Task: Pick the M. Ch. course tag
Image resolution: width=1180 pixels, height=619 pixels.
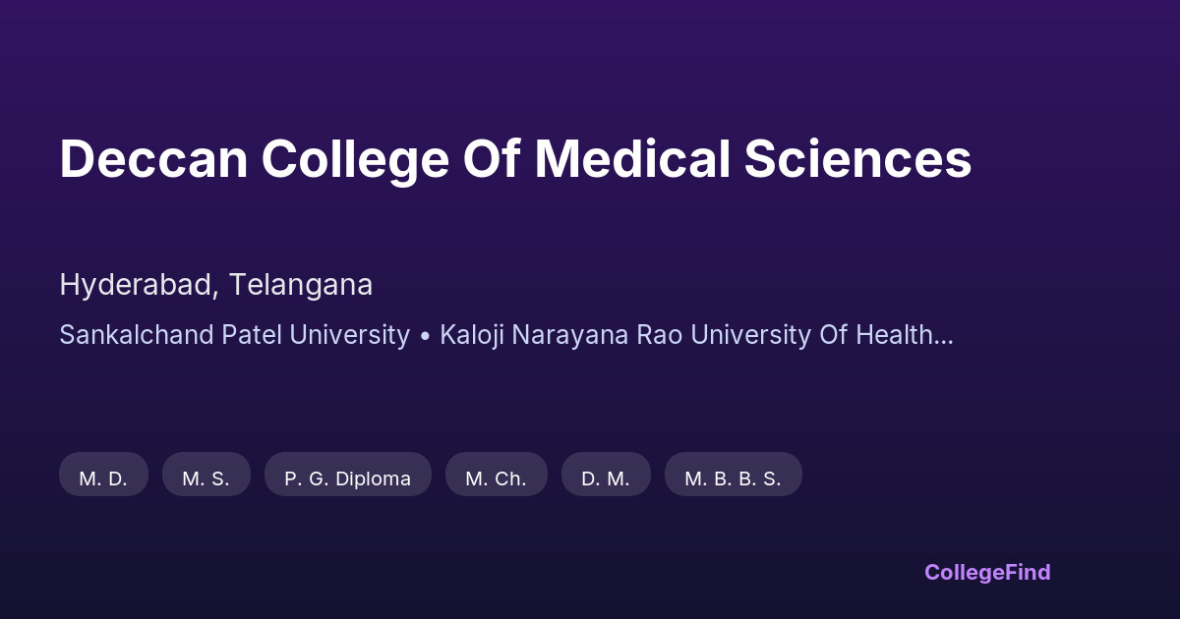Action: point(496,478)
